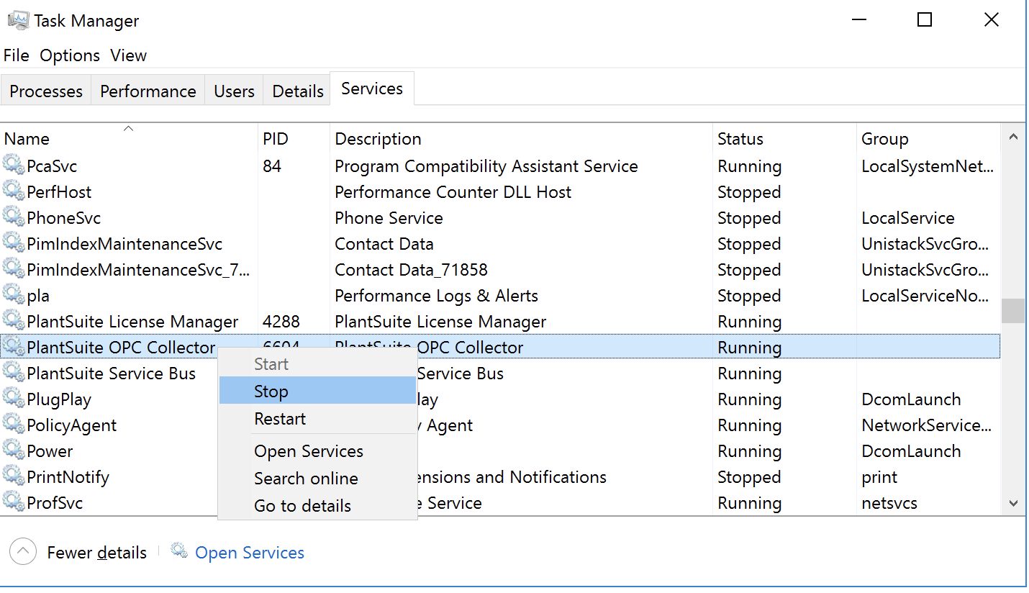Choose Stop from the context menu

[x=271, y=391]
